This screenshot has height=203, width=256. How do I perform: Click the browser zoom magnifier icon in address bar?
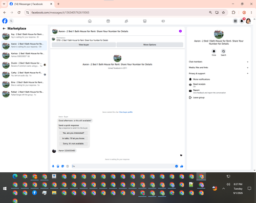coord(210,12)
